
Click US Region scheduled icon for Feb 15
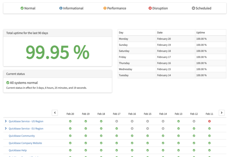148,121
